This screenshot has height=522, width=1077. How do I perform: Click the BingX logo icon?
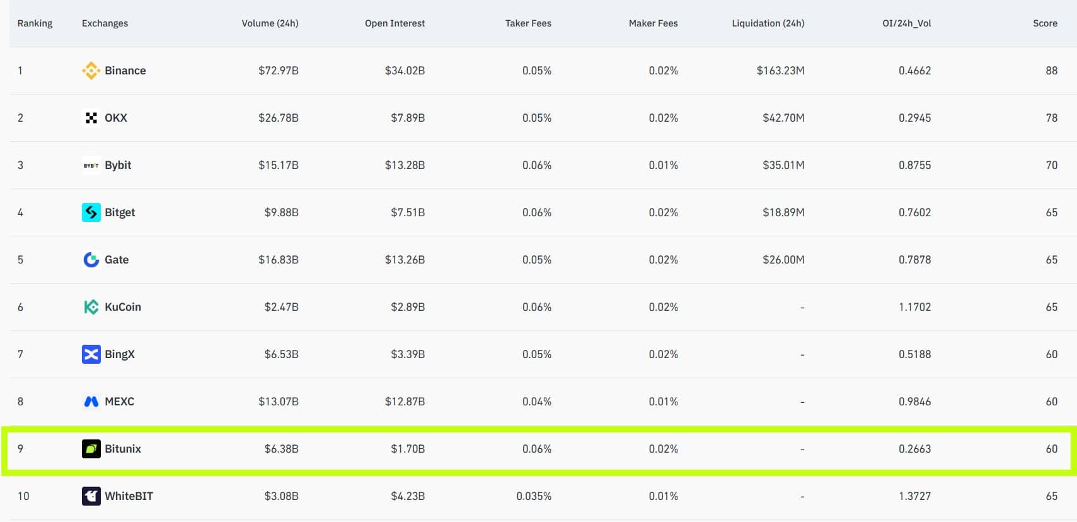tap(91, 354)
